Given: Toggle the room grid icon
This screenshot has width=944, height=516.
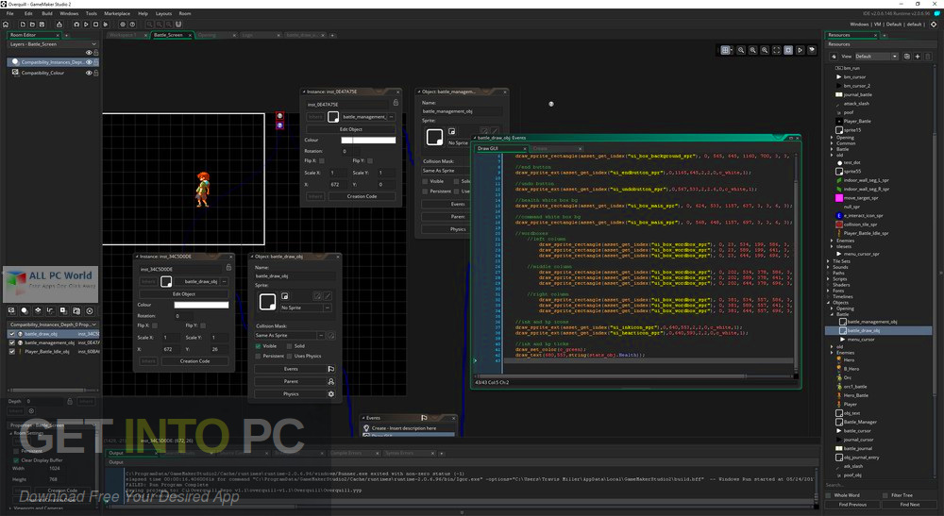Looking at the screenshot, I should (726, 50).
